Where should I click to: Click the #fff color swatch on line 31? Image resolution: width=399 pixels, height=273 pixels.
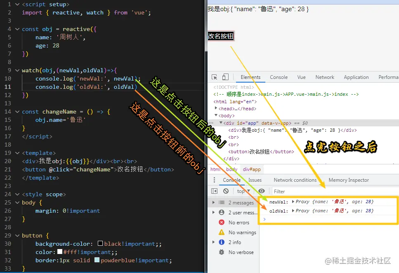(x=60, y=252)
